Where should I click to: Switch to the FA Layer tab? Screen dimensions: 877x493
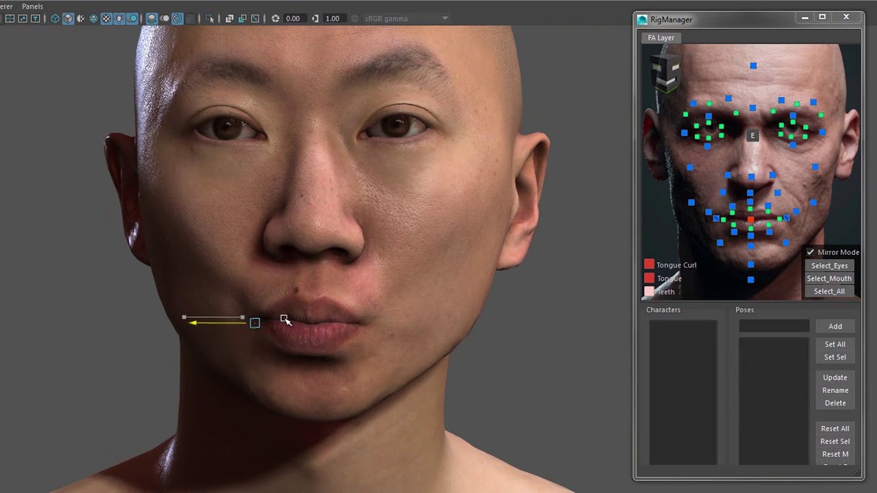pyautogui.click(x=661, y=38)
